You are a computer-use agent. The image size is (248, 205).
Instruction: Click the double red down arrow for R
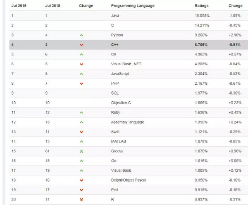coord(81,199)
